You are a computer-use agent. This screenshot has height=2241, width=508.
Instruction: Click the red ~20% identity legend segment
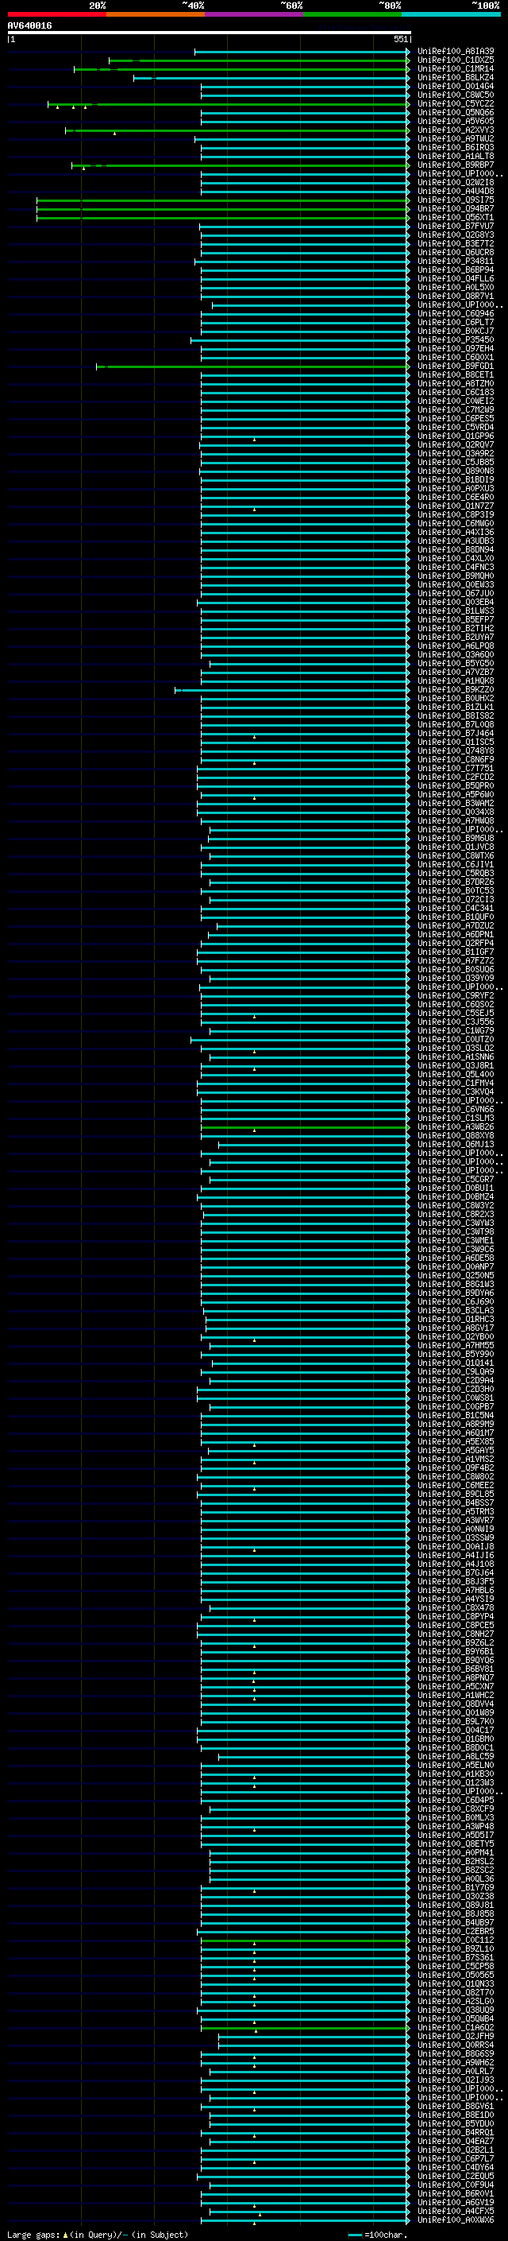(56, 14)
